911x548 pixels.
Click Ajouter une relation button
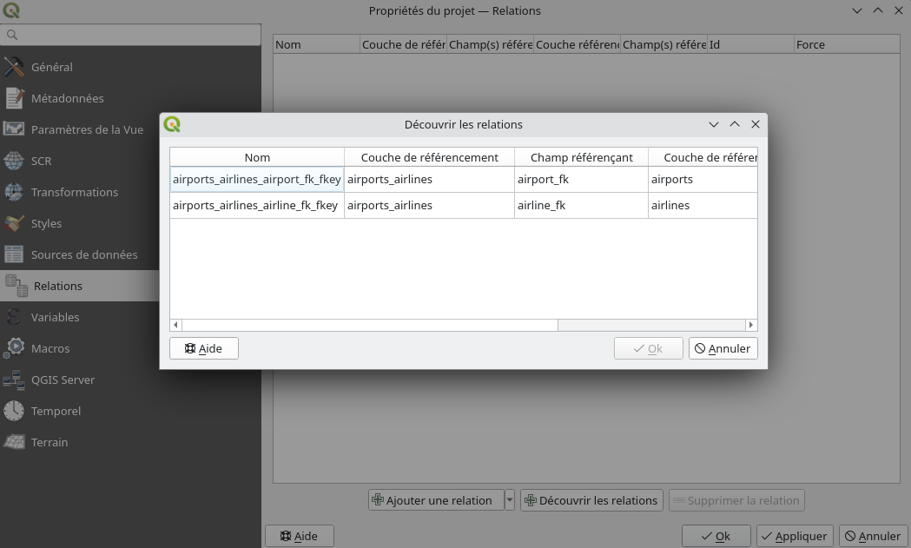tap(436, 500)
